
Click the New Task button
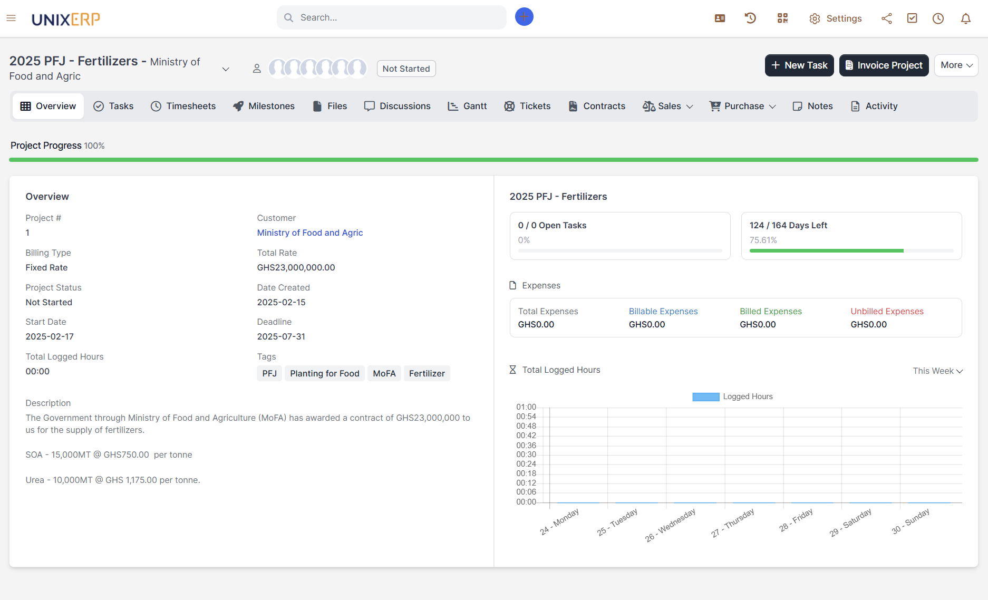coord(799,65)
